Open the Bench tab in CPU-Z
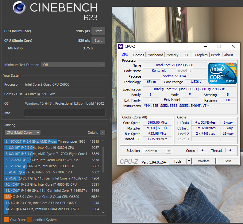The width and height of the screenshot is (243, 224). (215, 55)
